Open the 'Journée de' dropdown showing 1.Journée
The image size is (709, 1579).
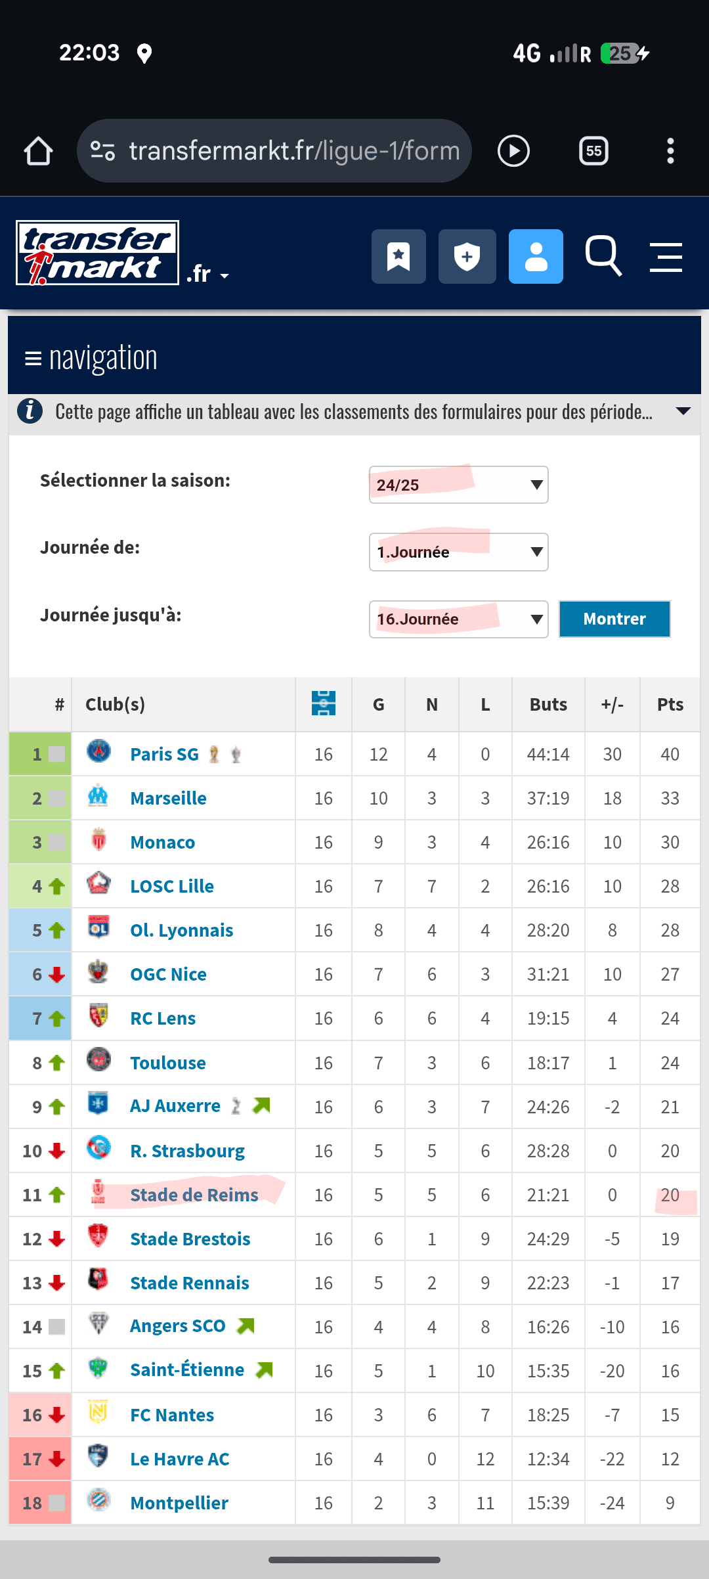[458, 552]
